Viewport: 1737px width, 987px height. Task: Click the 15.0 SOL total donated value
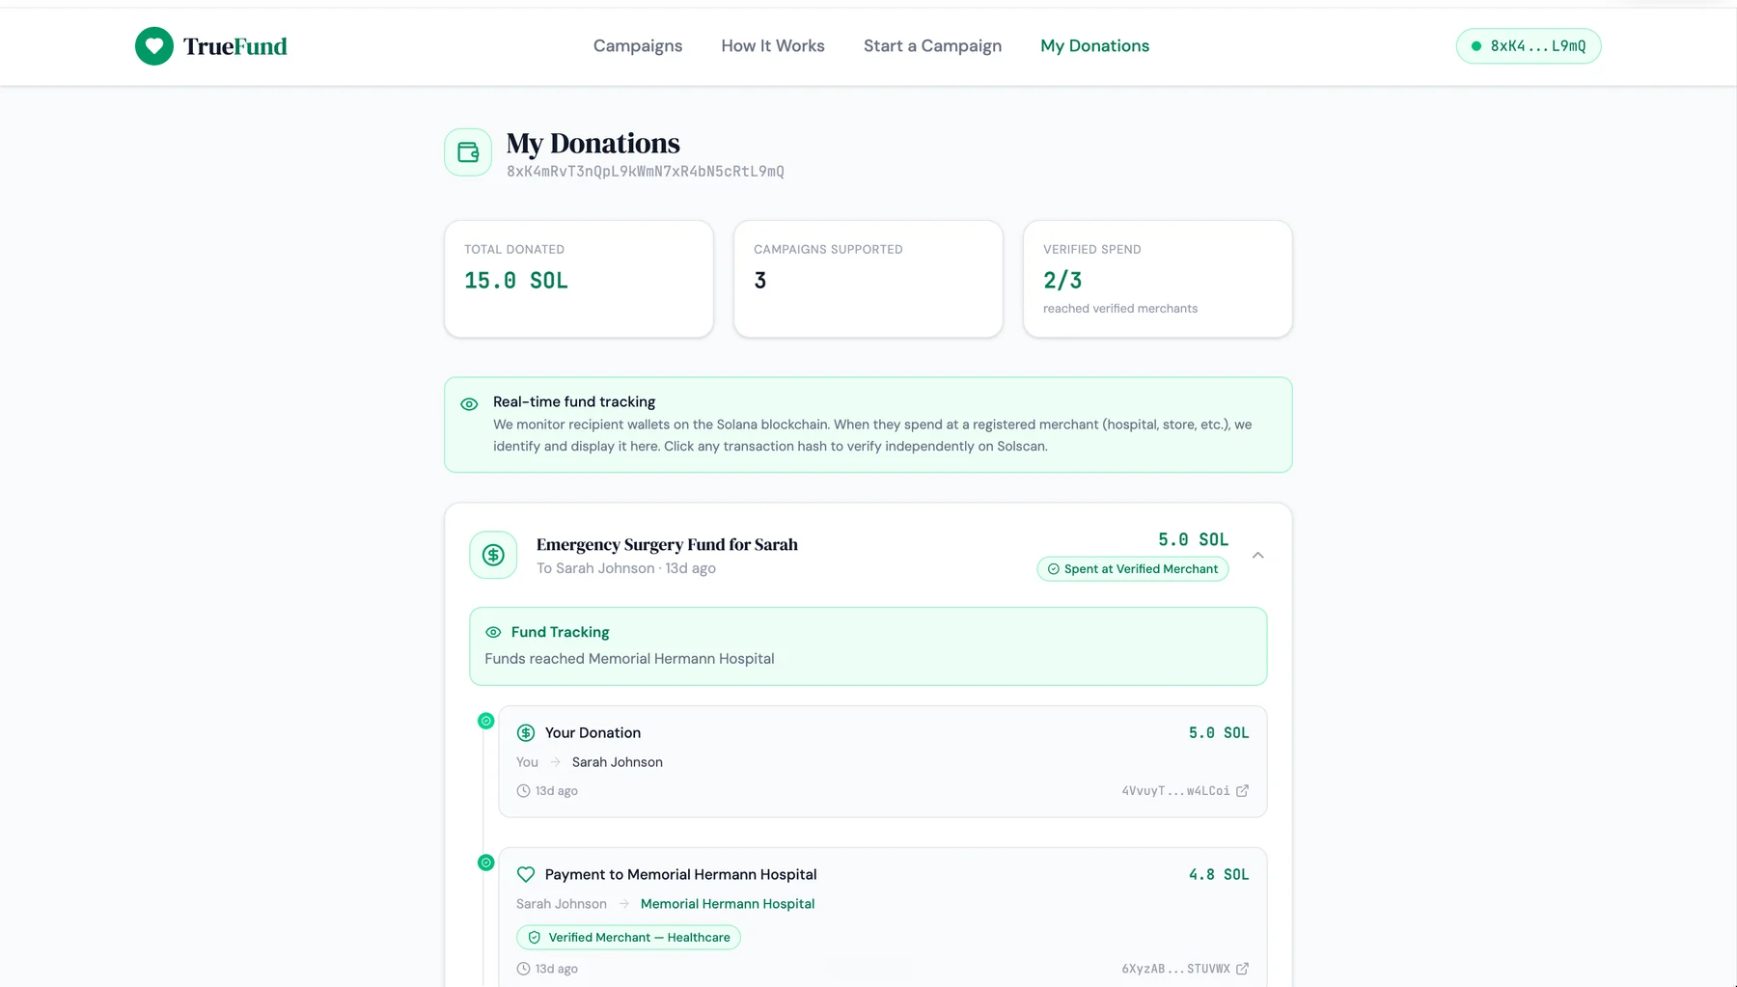pos(516,281)
